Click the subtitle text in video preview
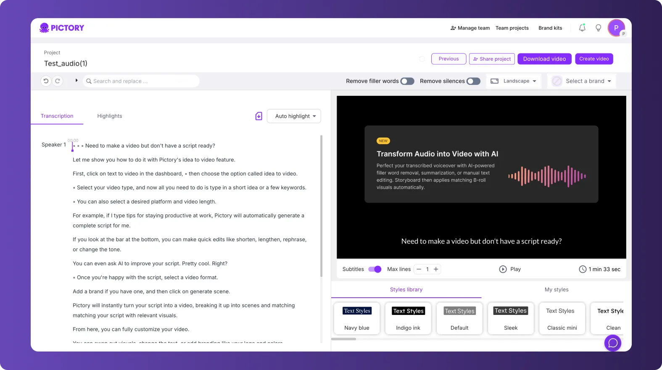 [x=481, y=241]
